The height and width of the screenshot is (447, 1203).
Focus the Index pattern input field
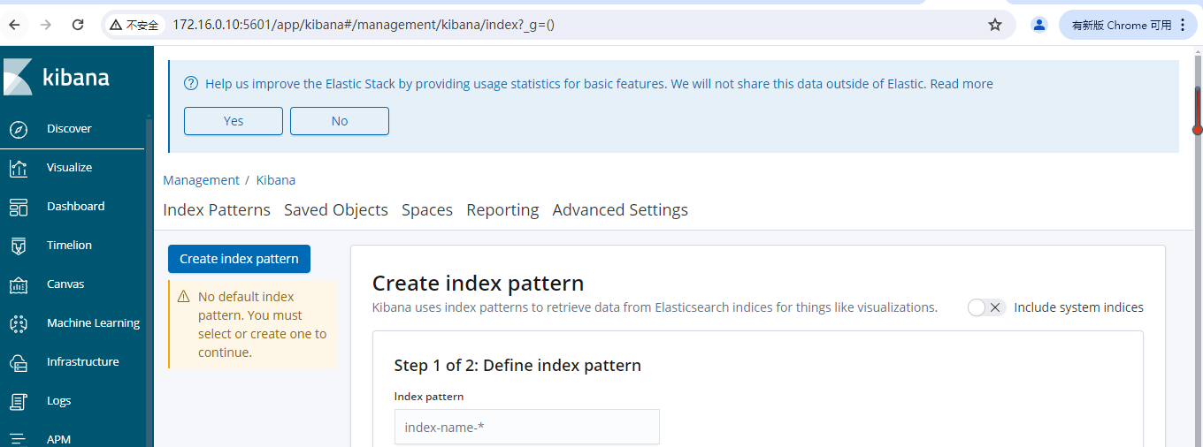527,427
